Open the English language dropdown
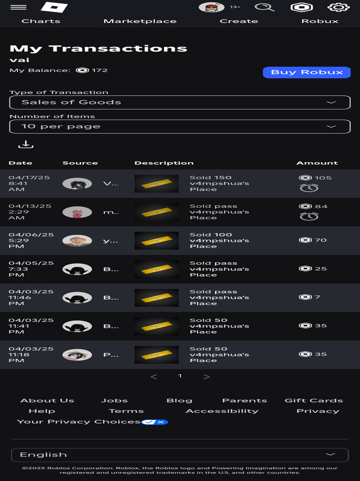Screen dimensions: 360x481 [180, 455]
